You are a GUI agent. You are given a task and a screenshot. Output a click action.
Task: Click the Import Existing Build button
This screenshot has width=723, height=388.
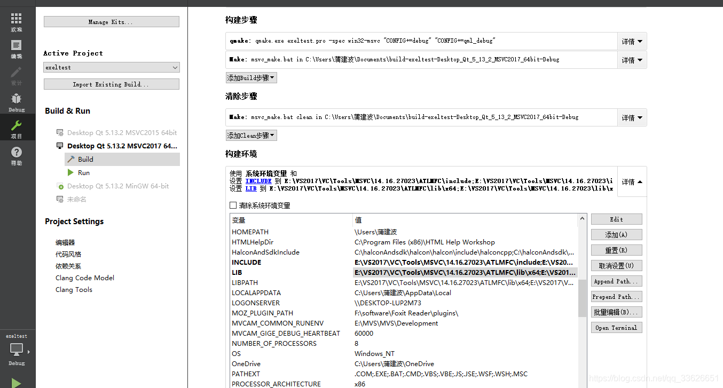(112, 84)
